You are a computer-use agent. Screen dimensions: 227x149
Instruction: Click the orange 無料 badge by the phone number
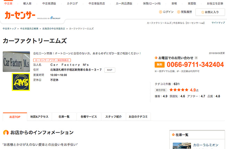tap(159, 65)
